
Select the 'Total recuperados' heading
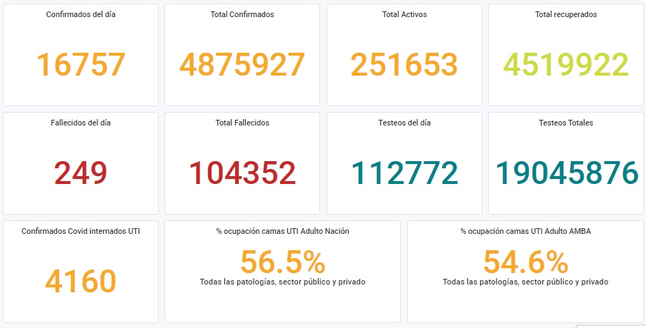coord(566,14)
